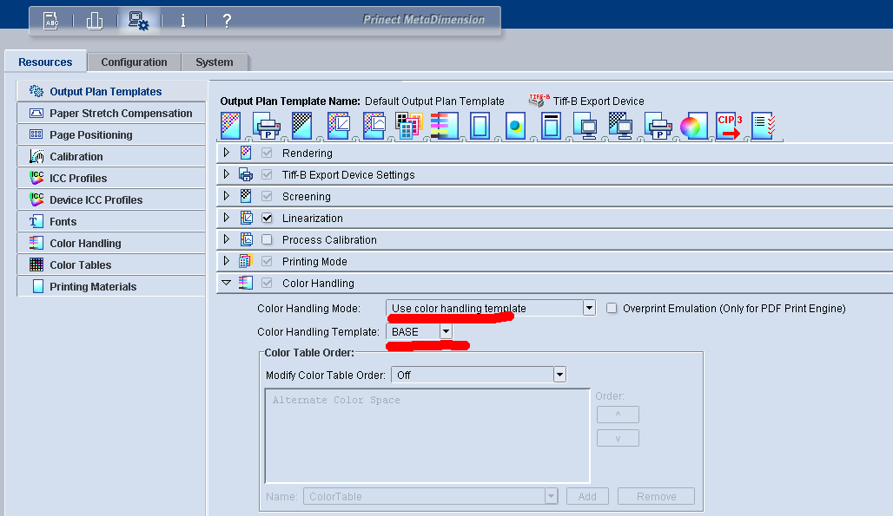This screenshot has height=516, width=893.
Task: Open Paper Stretch Compensation in sidebar
Action: click(x=111, y=113)
